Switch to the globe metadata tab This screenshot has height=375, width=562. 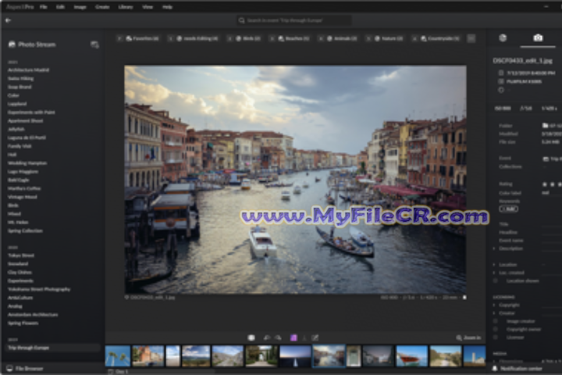[x=503, y=37]
